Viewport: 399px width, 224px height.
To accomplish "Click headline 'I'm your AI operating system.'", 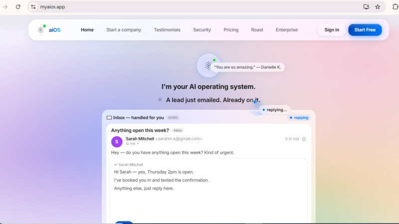I will click(208, 87).
